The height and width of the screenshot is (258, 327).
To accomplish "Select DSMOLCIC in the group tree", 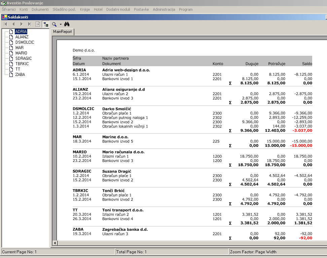I will click(x=25, y=42).
